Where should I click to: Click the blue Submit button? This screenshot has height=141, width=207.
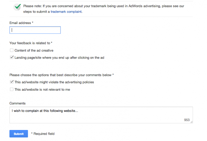coord(19,134)
